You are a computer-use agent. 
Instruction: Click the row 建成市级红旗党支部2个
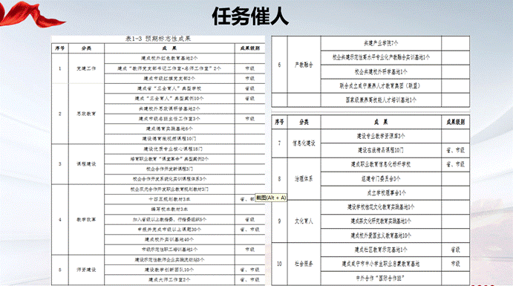tap(169, 79)
